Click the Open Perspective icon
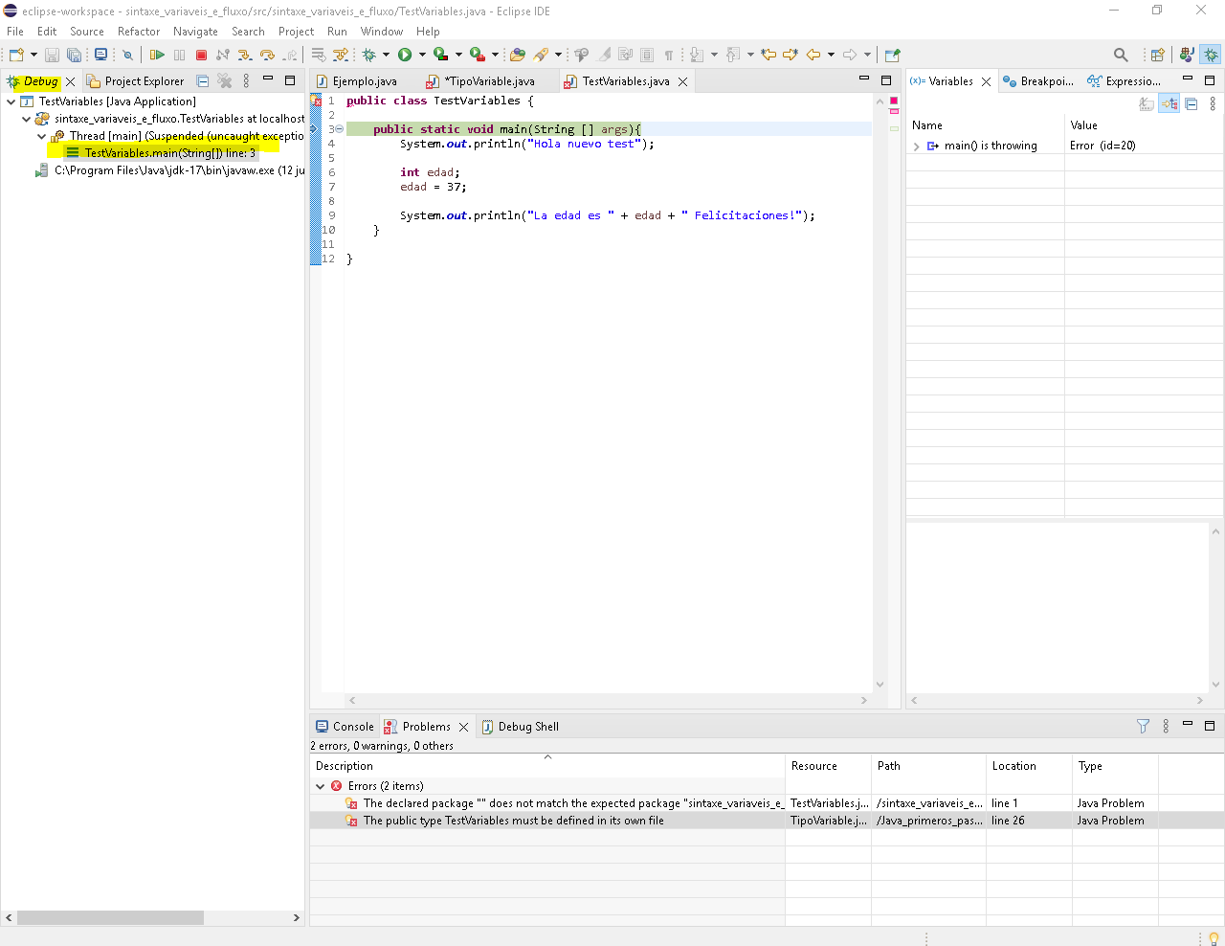 point(1157,55)
